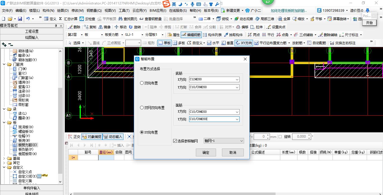
Task: Click 交换左右标注 swap annotation tool
Action: coord(343,43)
